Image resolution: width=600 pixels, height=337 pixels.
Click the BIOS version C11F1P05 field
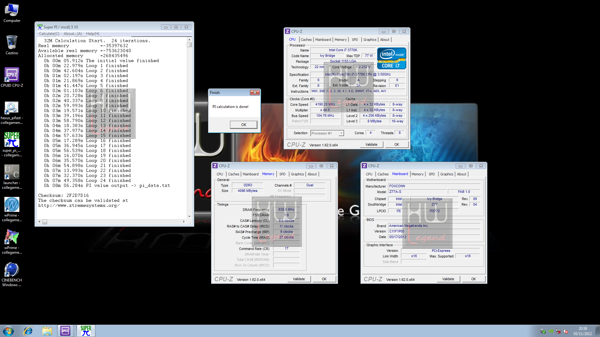click(x=434, y=231)
